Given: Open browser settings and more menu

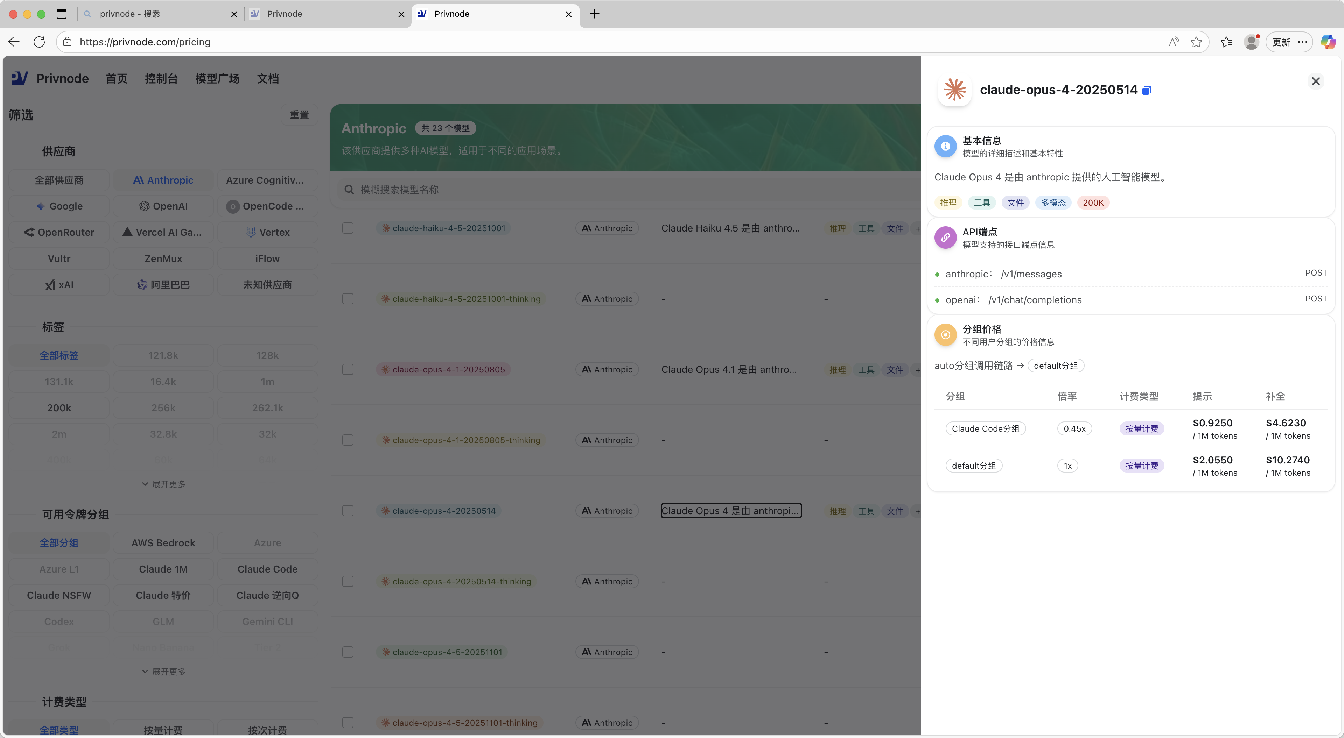Looking at the screenshot, I should tap(1302, 42).
